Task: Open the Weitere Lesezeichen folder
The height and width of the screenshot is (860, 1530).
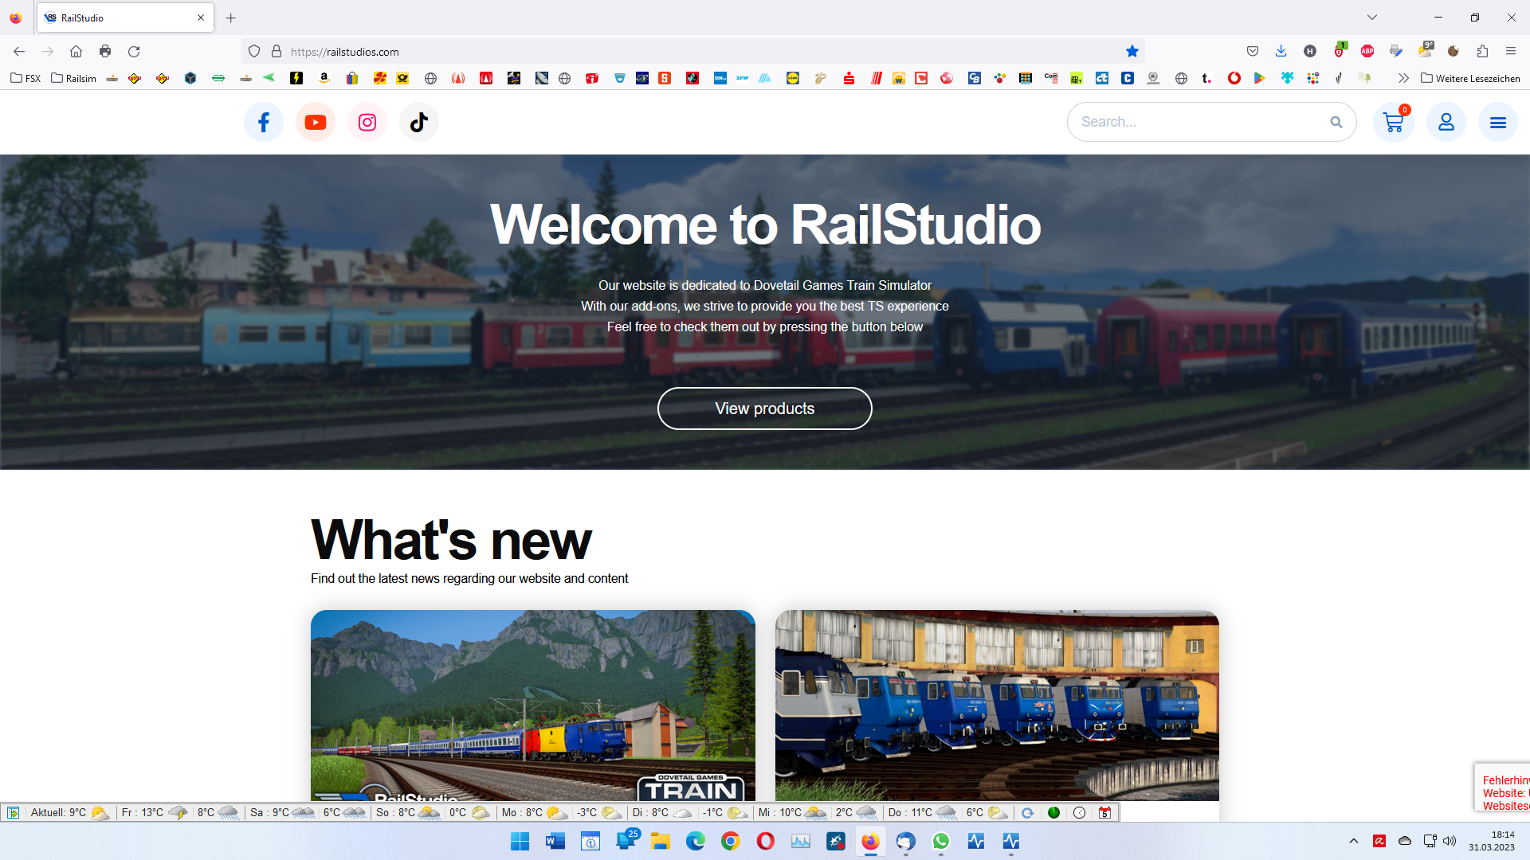Action: click(1470, 78)
